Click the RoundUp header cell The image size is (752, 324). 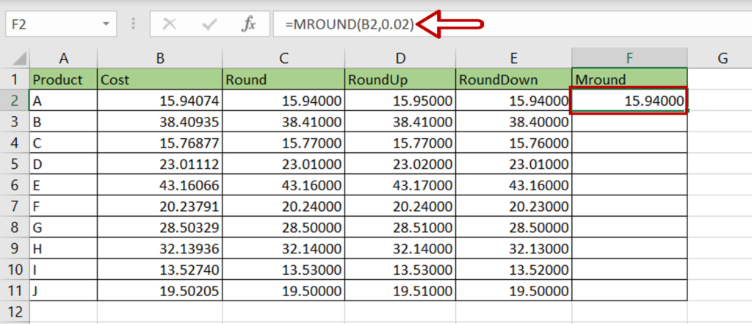click(x=400, y=79)
